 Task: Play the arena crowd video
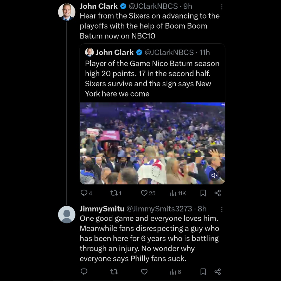click(152, 143)
